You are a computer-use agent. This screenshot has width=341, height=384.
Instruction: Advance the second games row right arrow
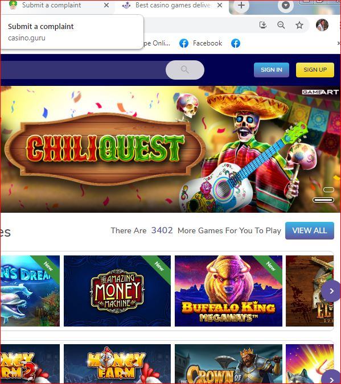tap(331, 378)
